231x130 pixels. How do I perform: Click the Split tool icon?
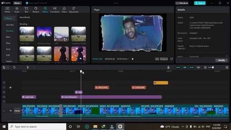(x=27, y=68)
